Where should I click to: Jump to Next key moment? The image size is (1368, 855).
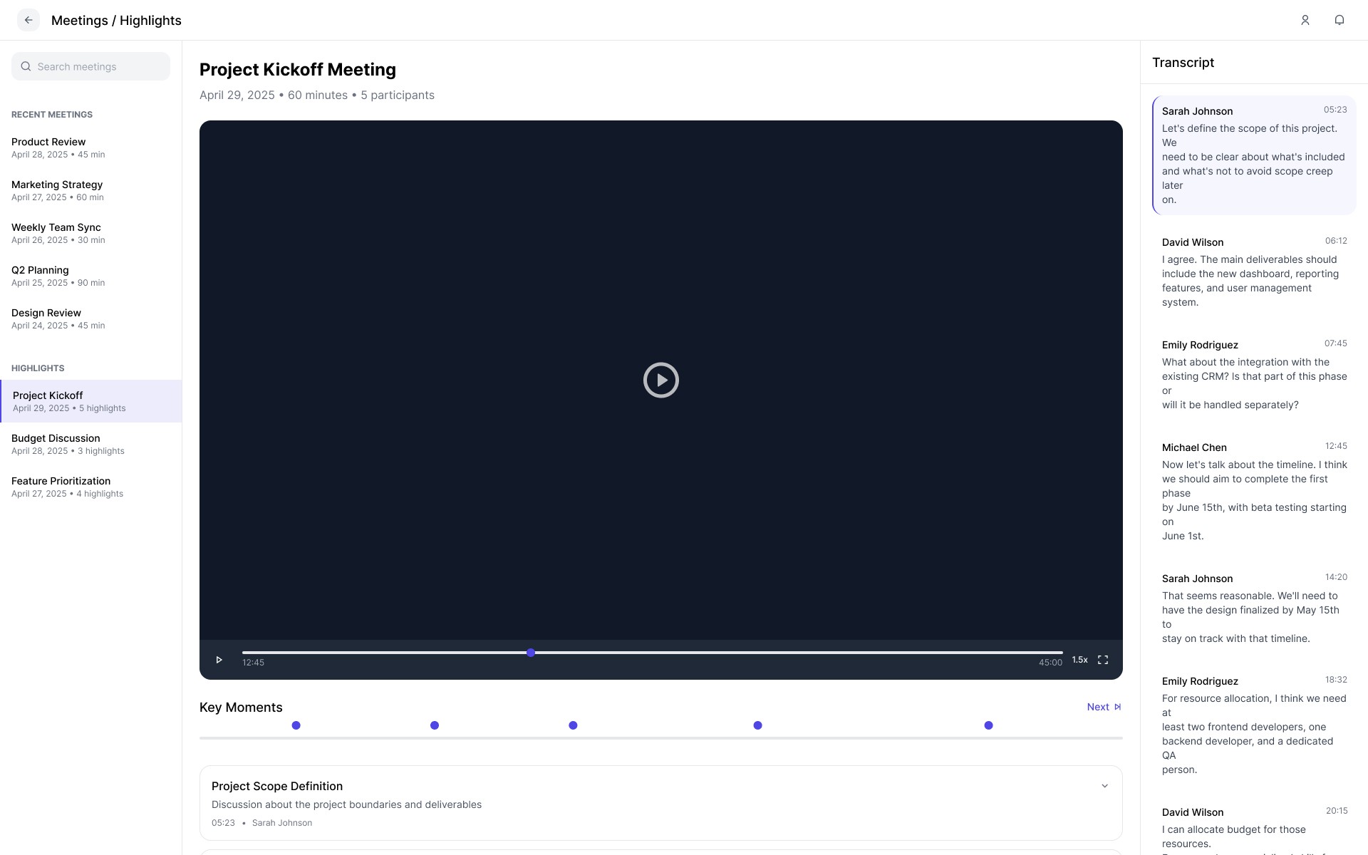tap(1104, 707)
